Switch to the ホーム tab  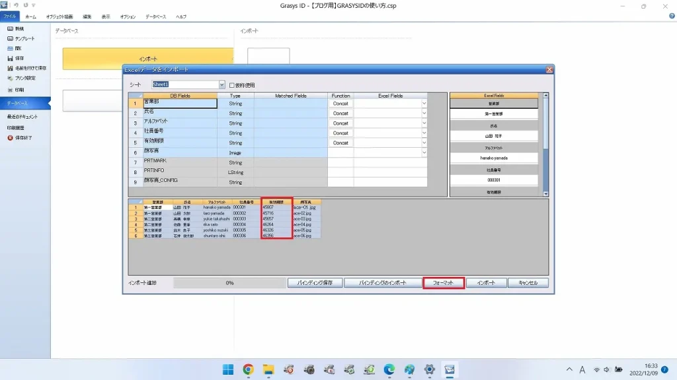[x=30, y=16]
